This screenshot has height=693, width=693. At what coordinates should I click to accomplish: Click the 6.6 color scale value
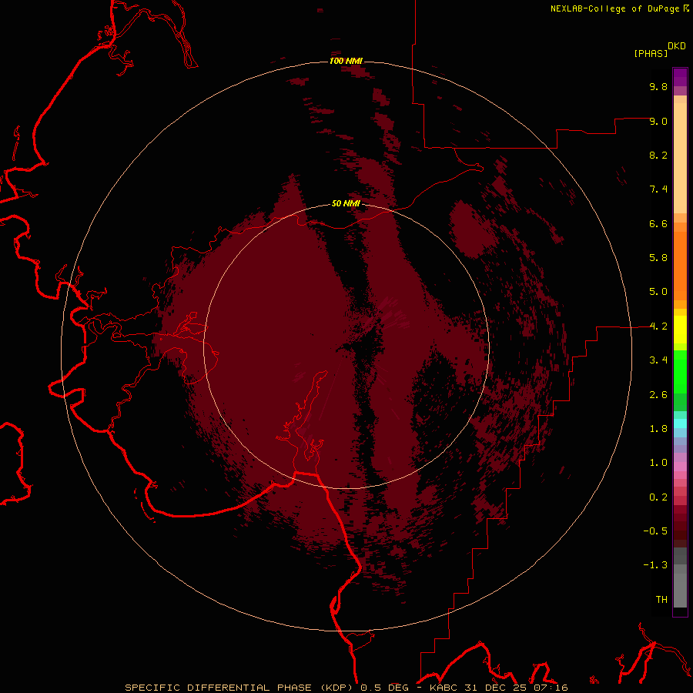tap(658, 223)
